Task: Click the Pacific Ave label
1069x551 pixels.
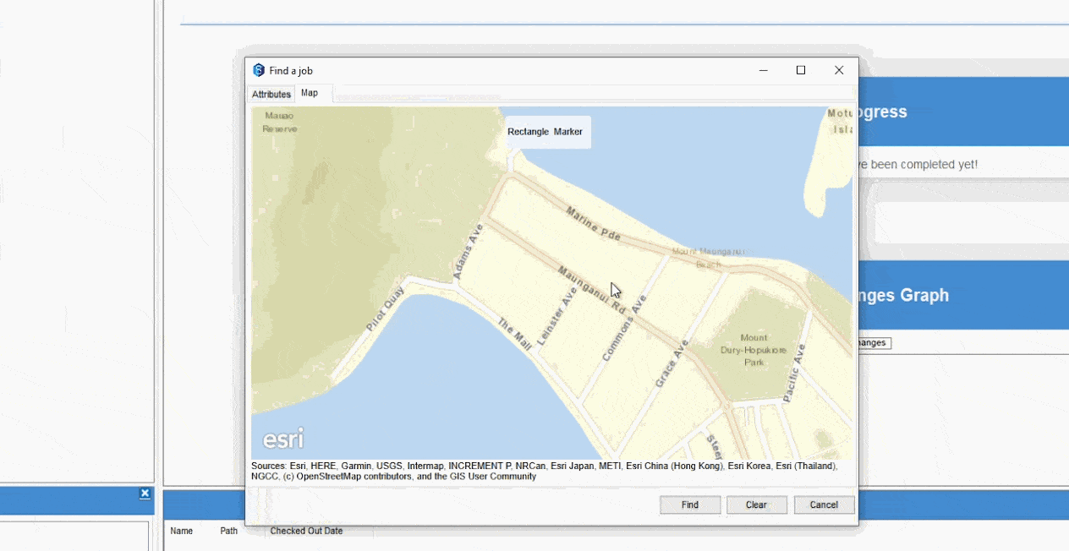Action: [x=794, y=373]
